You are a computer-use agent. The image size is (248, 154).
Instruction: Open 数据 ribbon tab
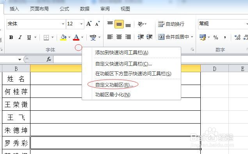[x=85, y=9]
